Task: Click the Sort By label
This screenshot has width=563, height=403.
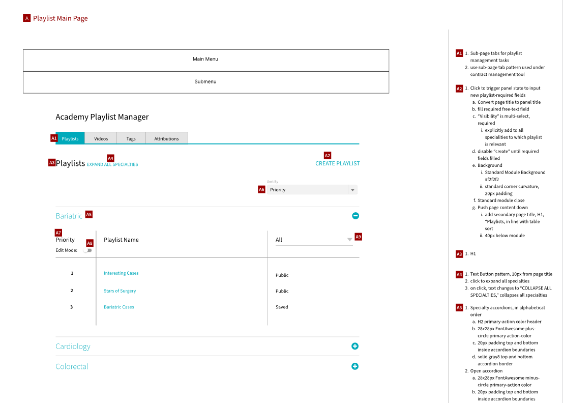Action: coord(273,182)
